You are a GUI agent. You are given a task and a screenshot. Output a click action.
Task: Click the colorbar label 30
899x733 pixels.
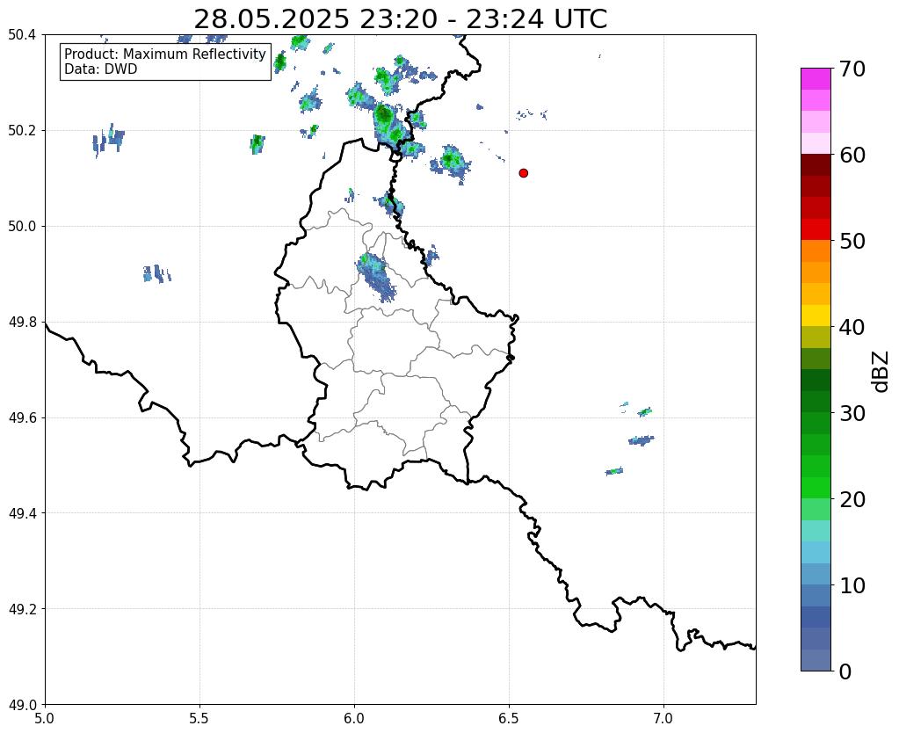(x=852, y=413)
